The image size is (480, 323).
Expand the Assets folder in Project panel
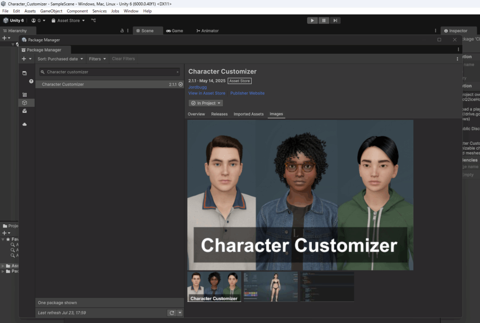click(x=3, y=266)
